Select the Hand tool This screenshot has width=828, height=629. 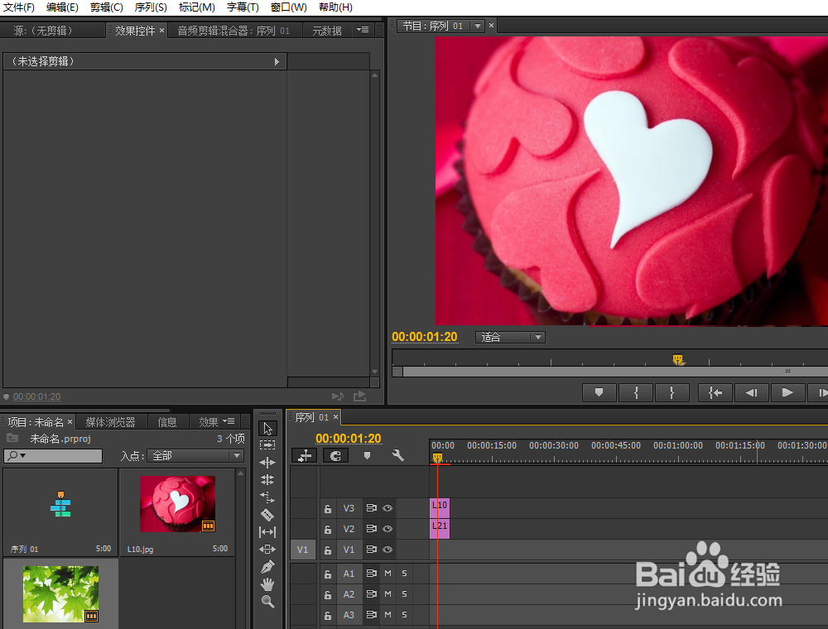coord(267,584)
